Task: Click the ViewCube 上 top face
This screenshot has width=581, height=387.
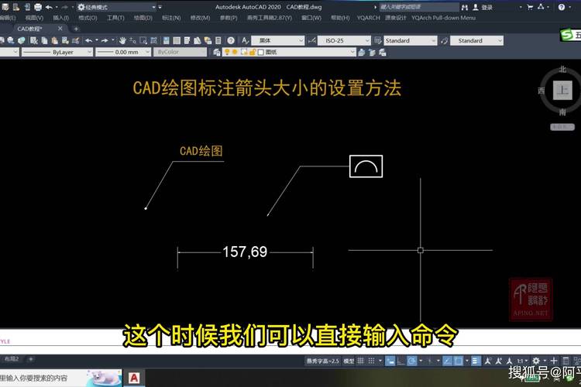Action: tap(562, 90)
